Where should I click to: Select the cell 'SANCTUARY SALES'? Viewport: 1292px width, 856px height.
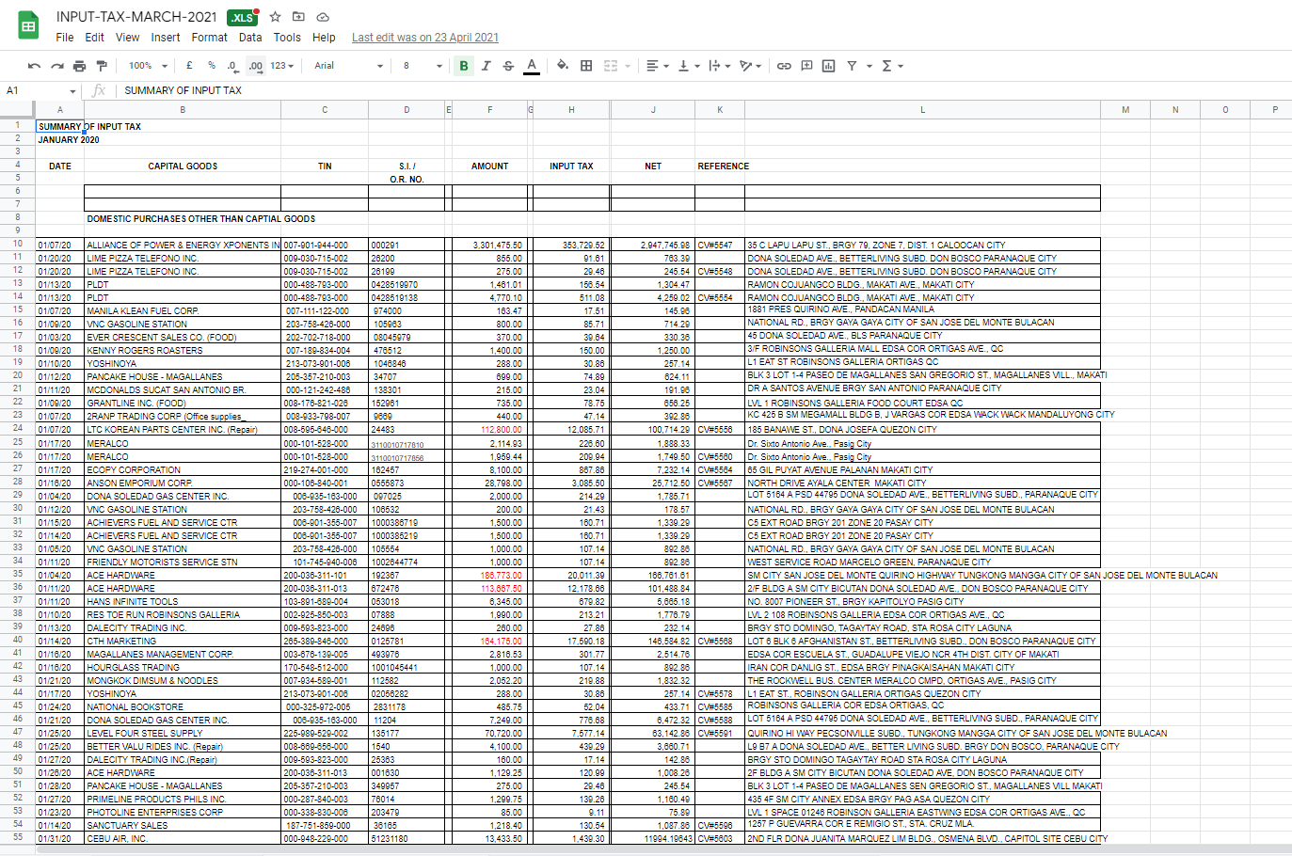coord(183,825)
